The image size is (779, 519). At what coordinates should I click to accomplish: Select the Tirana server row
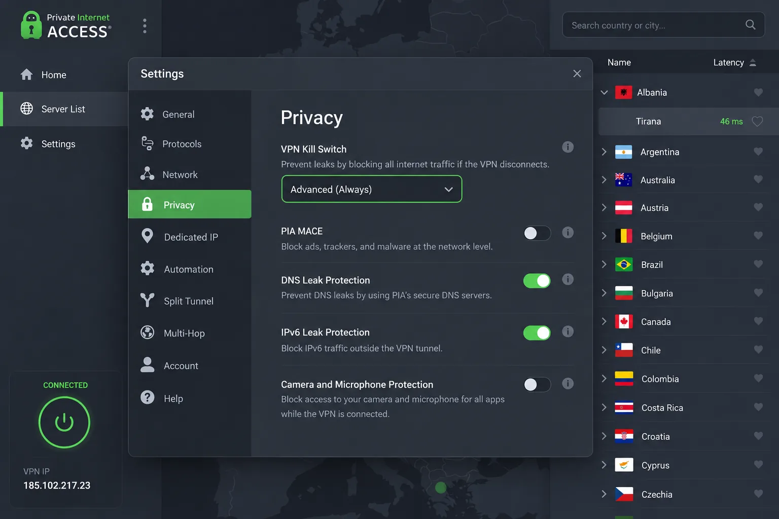689,121
